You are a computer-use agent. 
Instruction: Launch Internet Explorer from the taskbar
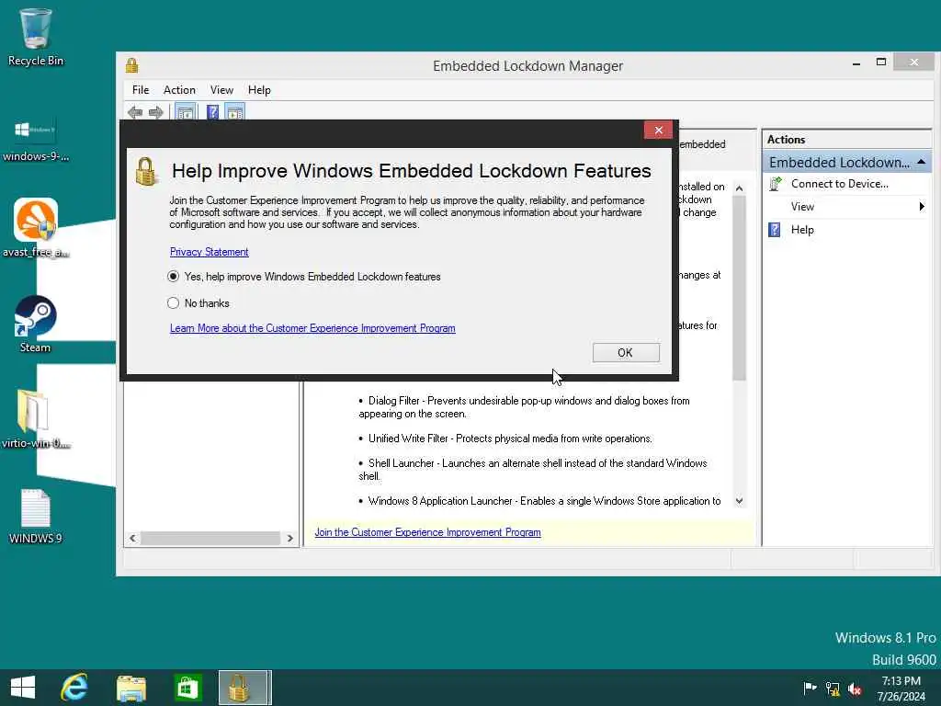(74, 688)
